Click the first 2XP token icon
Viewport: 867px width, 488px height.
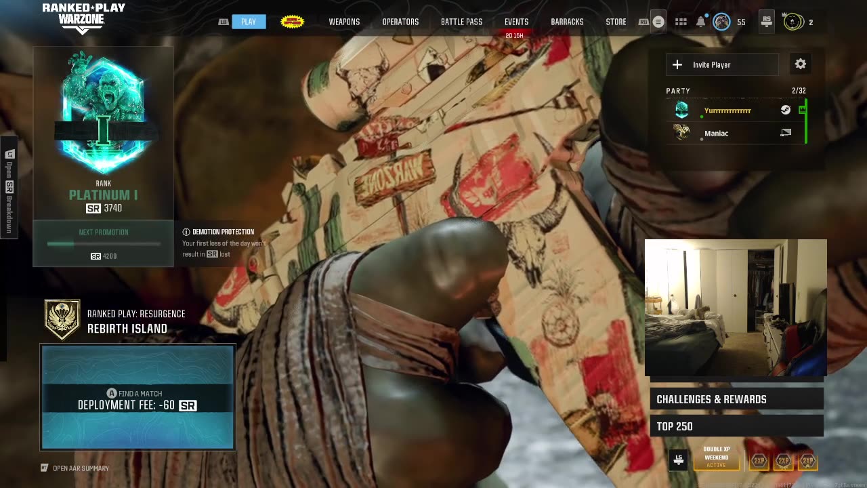click(x=759, y=461)
